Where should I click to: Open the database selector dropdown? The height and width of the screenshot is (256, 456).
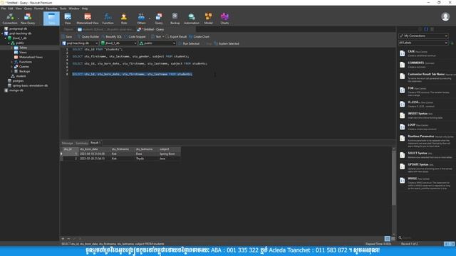pos(119,43)
